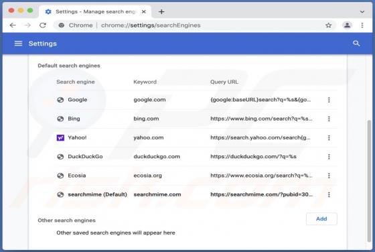Open the Chrome three-dot menu
This screenshot has height=252, width=375.
tap(362, 25)
